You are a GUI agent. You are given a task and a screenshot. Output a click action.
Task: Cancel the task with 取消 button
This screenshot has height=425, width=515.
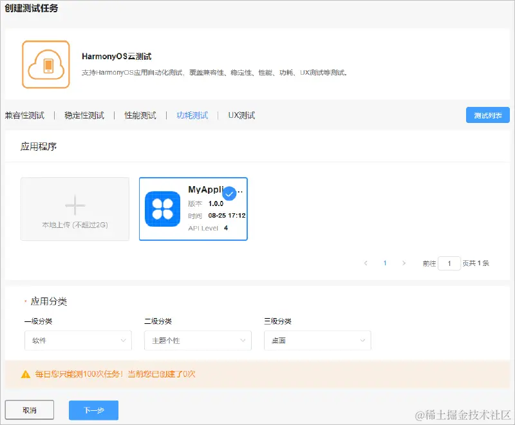click(30, 410)
